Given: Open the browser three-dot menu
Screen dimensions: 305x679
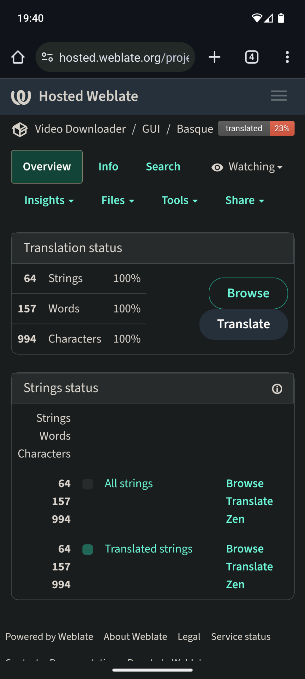Looking at the screenshot, I should point(287,57).
